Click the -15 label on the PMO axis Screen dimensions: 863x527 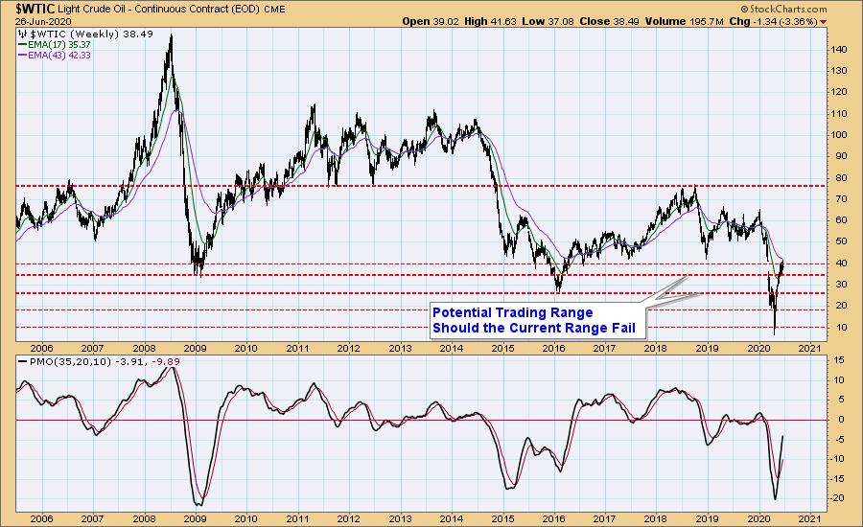tap(838, 478)
